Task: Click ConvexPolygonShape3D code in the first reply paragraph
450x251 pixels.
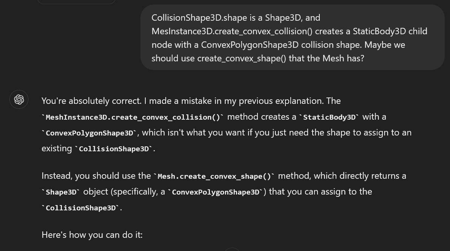Action: tap(89, 133)
